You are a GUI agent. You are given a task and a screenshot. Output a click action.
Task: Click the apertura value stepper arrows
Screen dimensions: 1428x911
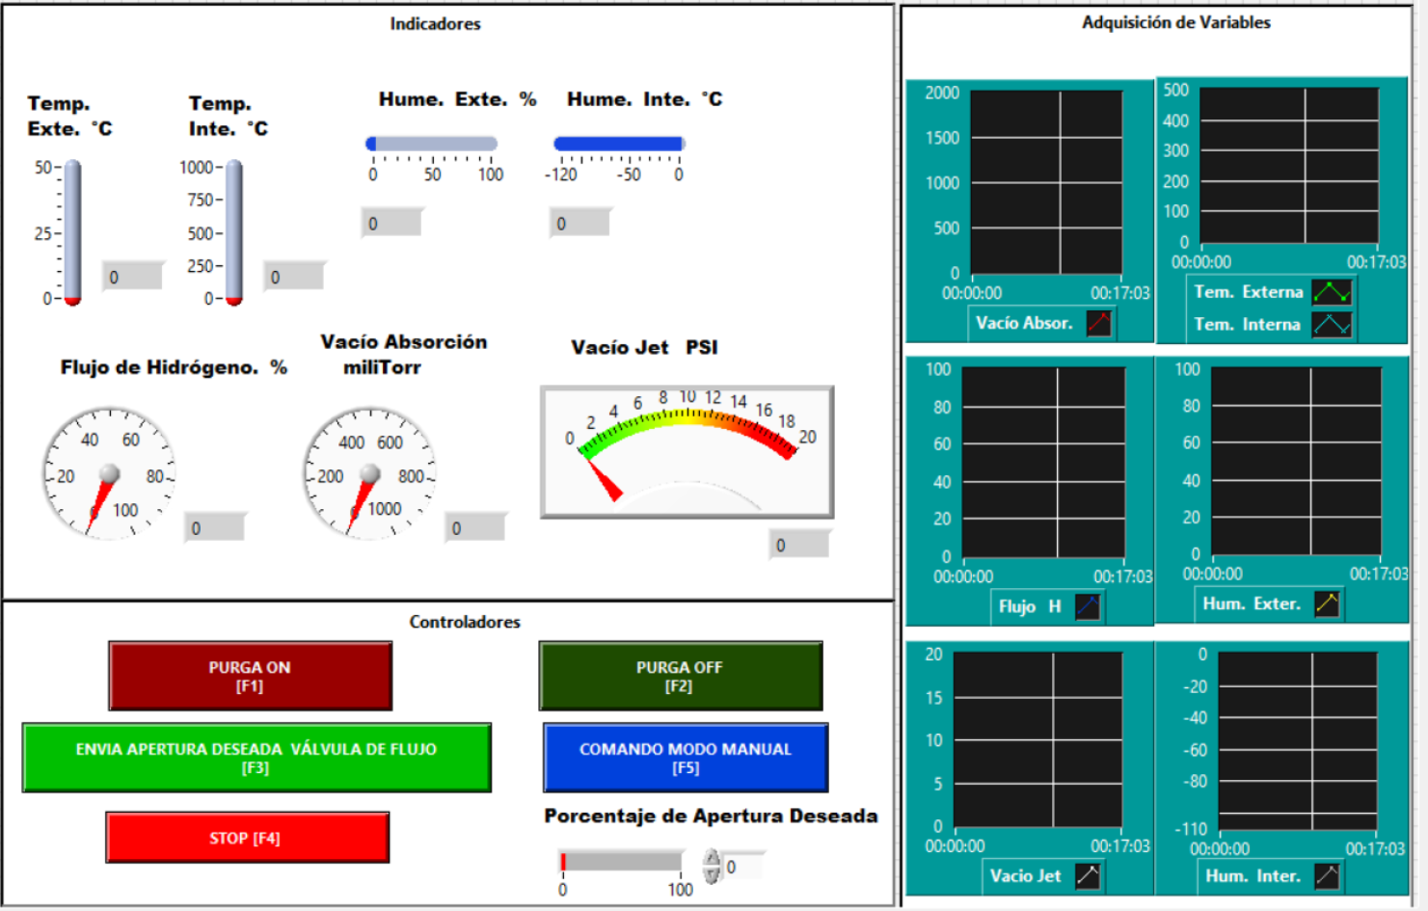tap(712, 866)
